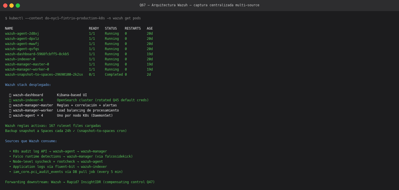Click 'Uno por nodo K8s (DaemonSet)' description
Image resolution: width=399 pixels, height=190 pixels.
click(x=85, y=115)
